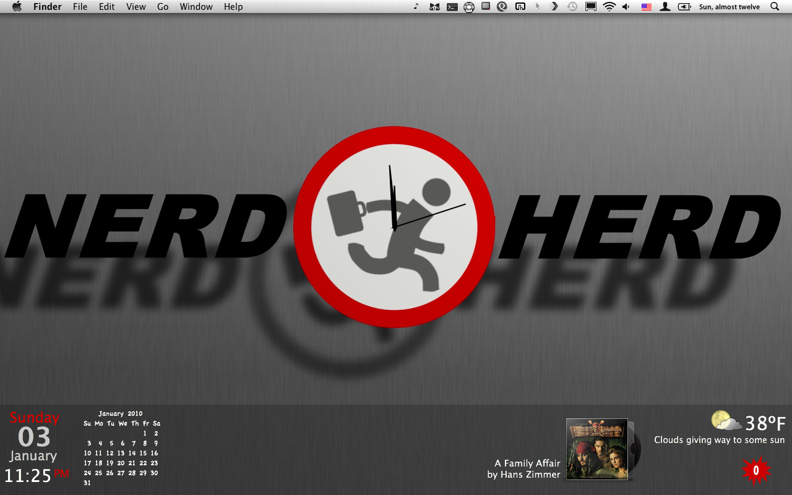
Task: Select day 20 in the calendar
Action: click(121, 463)
